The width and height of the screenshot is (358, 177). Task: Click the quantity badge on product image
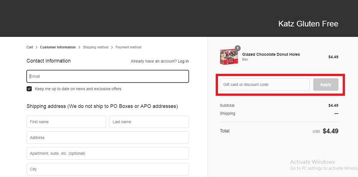238,48
